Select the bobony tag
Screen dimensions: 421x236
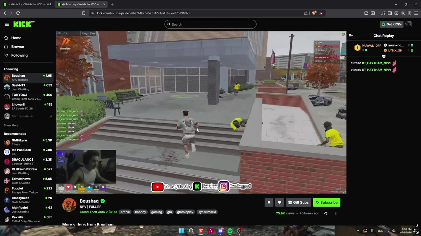click(x=140, y=212)
